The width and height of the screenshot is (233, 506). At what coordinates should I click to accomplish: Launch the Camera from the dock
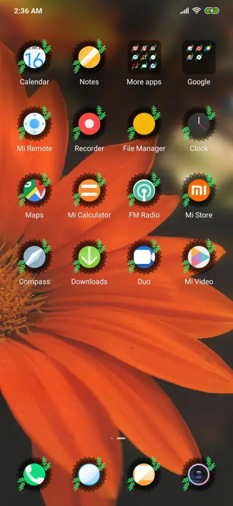click(x=199, y=474)
